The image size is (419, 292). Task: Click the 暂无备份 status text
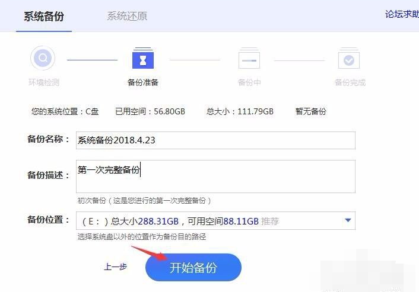pyautogui.click(x=310, y=111)
